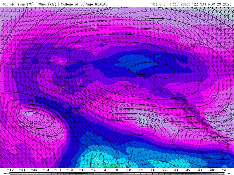The image size is (234, 175).
Task: Click the -2 value on the color scale
Action: click(93, 170)
